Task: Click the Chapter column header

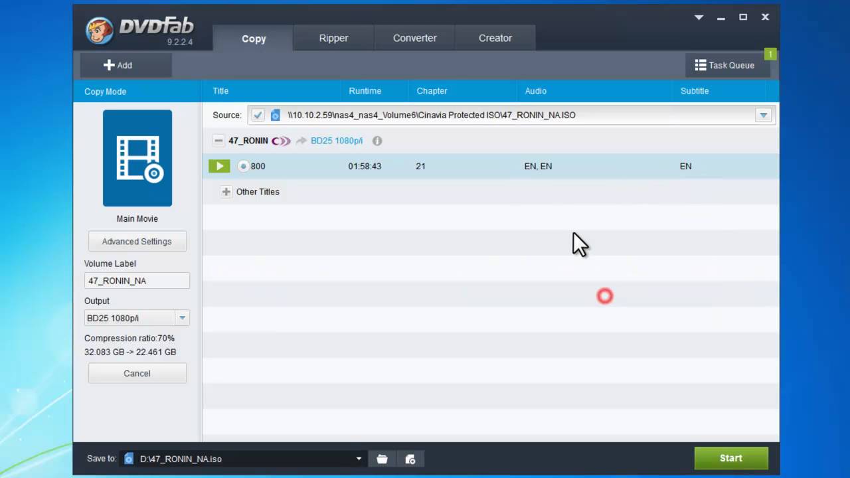Action: point(432,91)
